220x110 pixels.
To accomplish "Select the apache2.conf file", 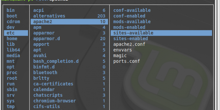I will pos(129,44).
